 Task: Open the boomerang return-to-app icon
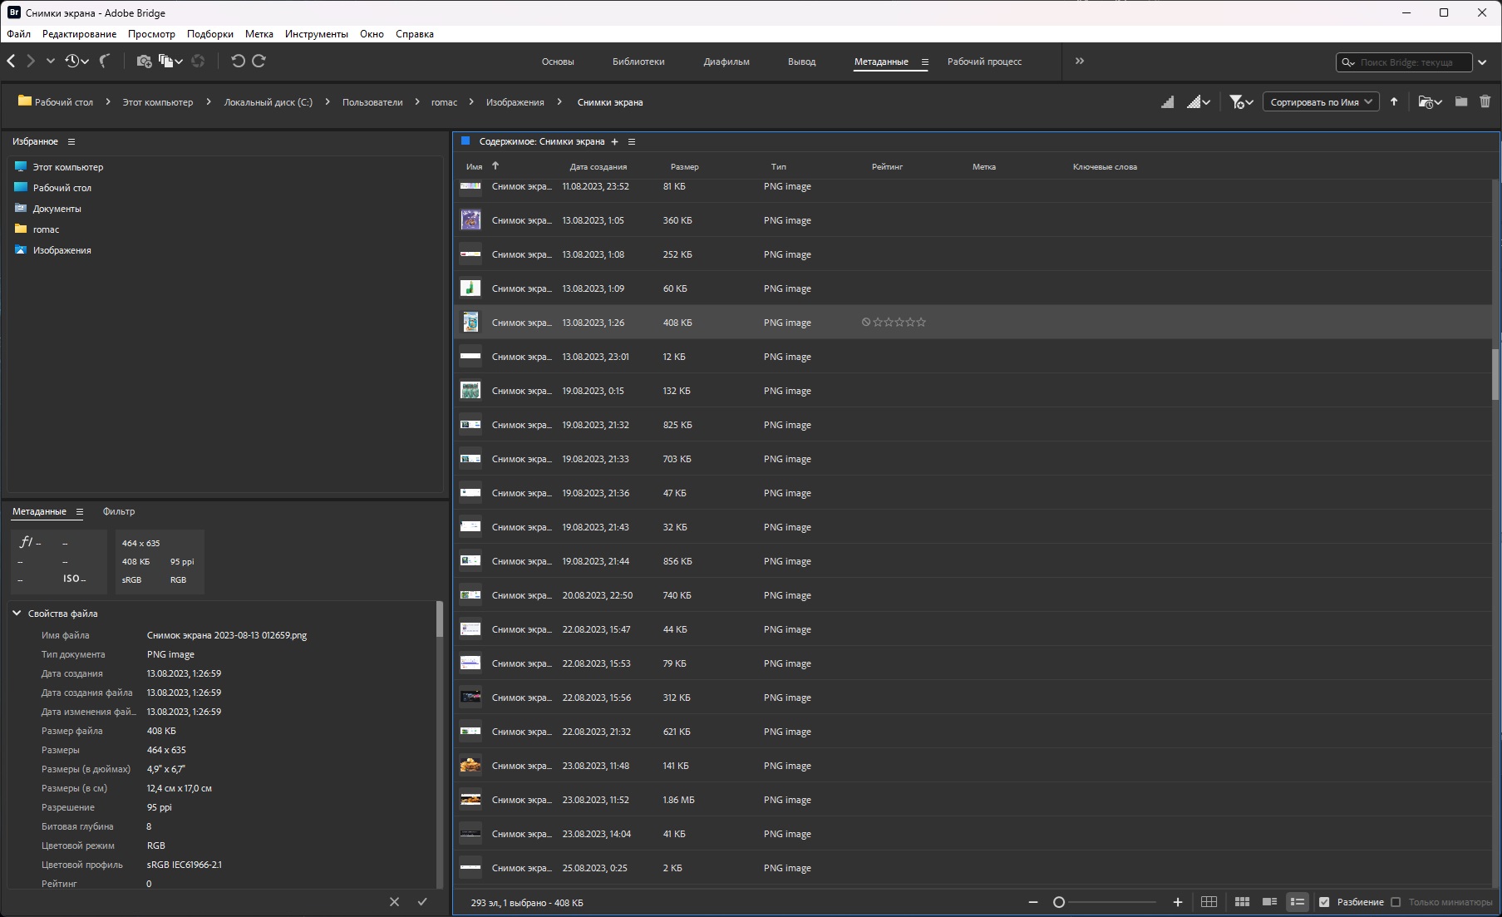tap(105, 61)
